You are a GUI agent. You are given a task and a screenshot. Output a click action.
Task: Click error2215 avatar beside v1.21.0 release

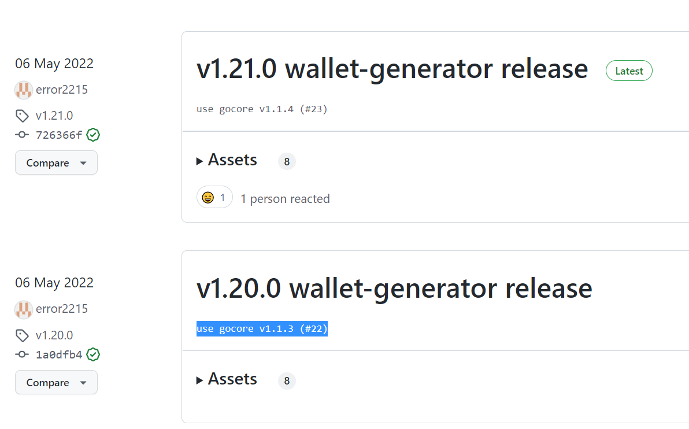click(24, 90)
